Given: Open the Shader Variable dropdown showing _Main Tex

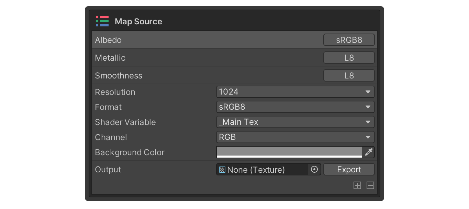Looking at the screenshot, I should click(295, 122).
